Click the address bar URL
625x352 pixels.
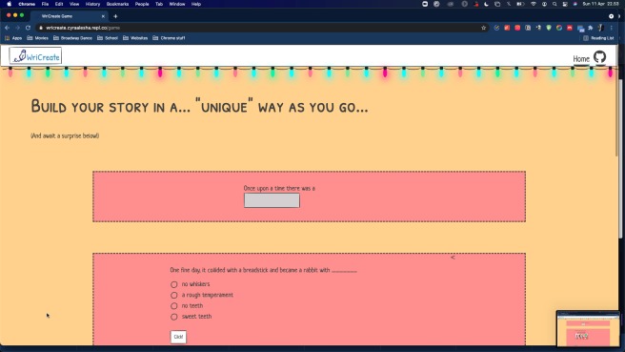coord(83,28)
